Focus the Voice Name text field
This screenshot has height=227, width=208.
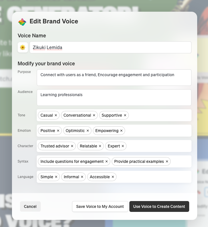(110, 47)
